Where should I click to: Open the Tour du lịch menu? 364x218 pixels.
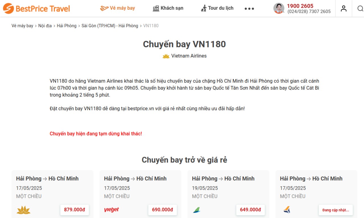pos(217,8)
